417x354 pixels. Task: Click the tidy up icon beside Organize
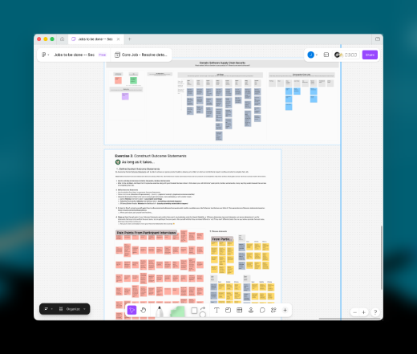(61, 309)
